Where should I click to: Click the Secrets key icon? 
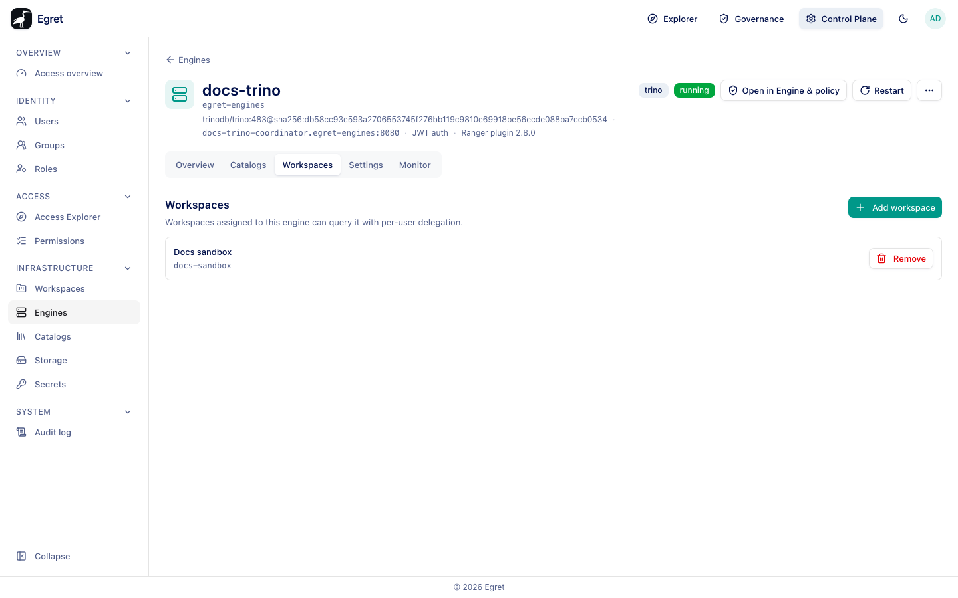point(21,384)
